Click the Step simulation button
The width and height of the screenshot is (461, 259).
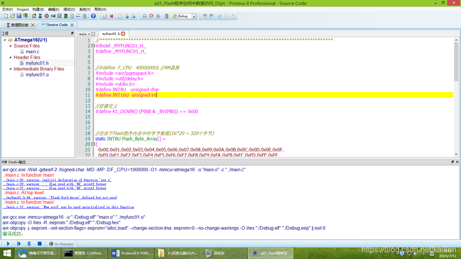coord(19,244)
